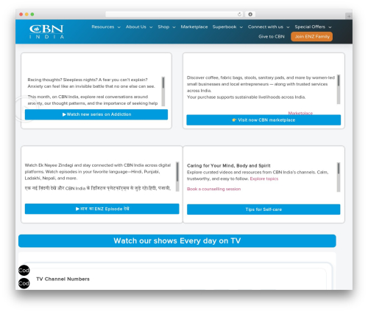Screen dimensions: 368x312
Task: Click the round icon right of the address bar
Action: 250,14
